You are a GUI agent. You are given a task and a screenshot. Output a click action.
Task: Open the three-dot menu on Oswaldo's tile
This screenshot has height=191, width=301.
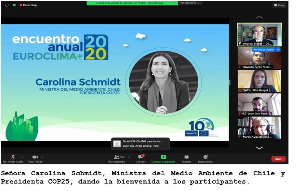point(278,49)
